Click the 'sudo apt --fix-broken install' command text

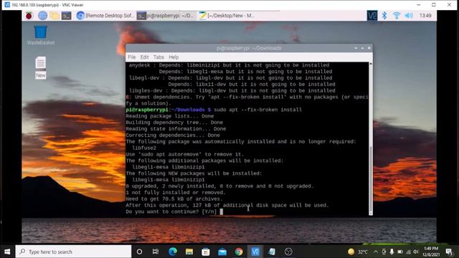pyautogui.click(x=257, y=110)
